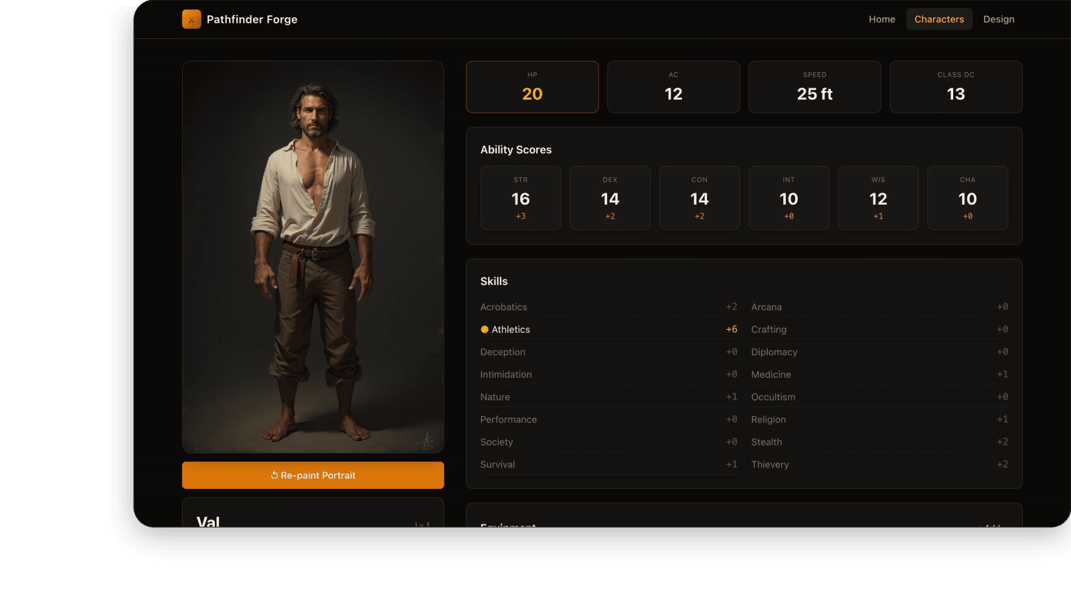The image size is (1071, 602).
Task: Click the Skills section heading
Action: click(494, 282)
